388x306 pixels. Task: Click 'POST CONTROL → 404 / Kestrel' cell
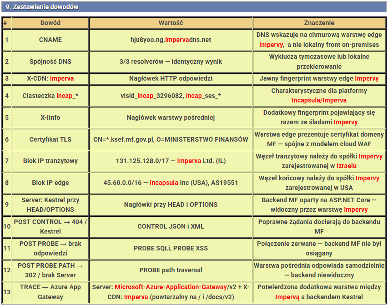click(x=50, y=226)
